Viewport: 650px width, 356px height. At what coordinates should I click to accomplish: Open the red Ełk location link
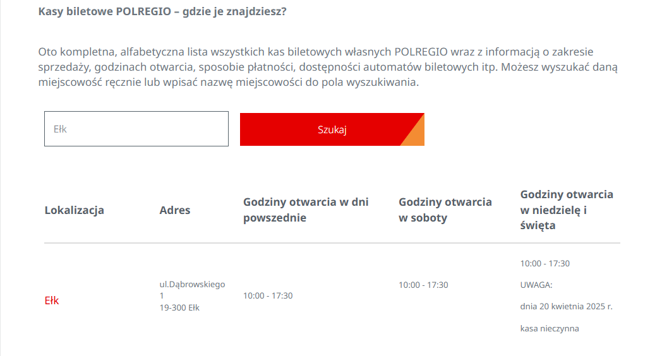[52, 300]
